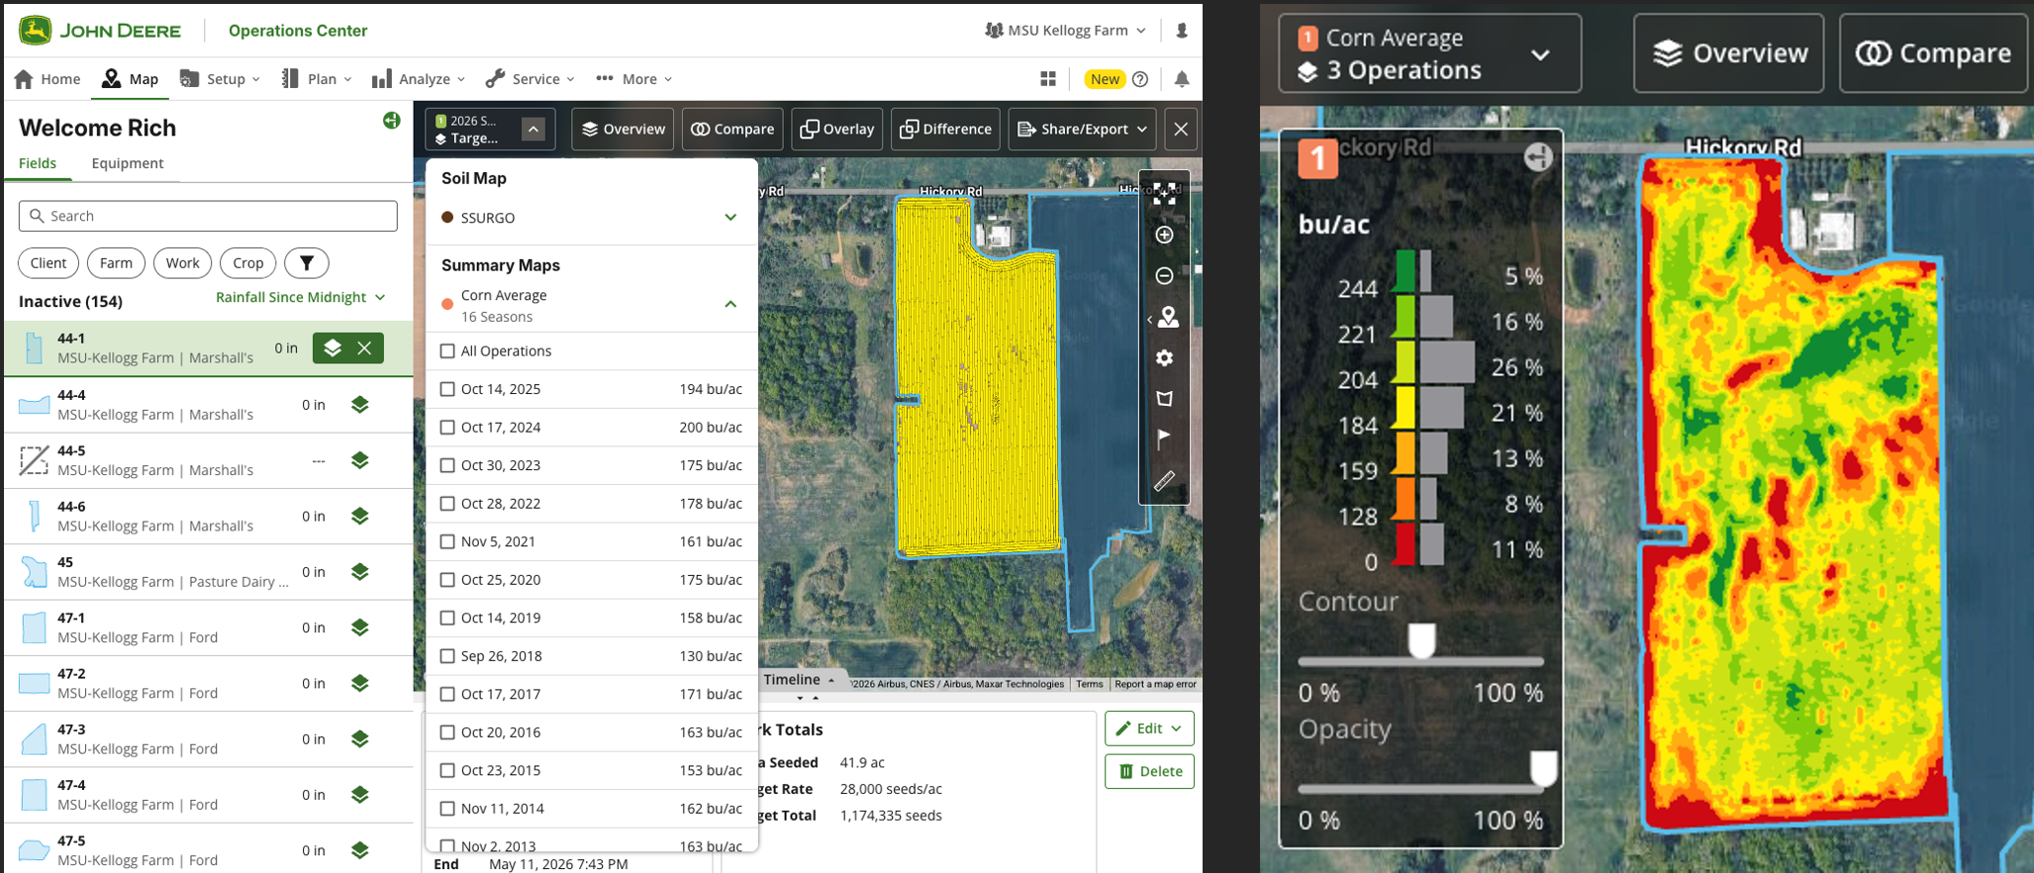This screenshot has height=873, width=2034.
Task: Open the More menu
Action: [634, 79]
